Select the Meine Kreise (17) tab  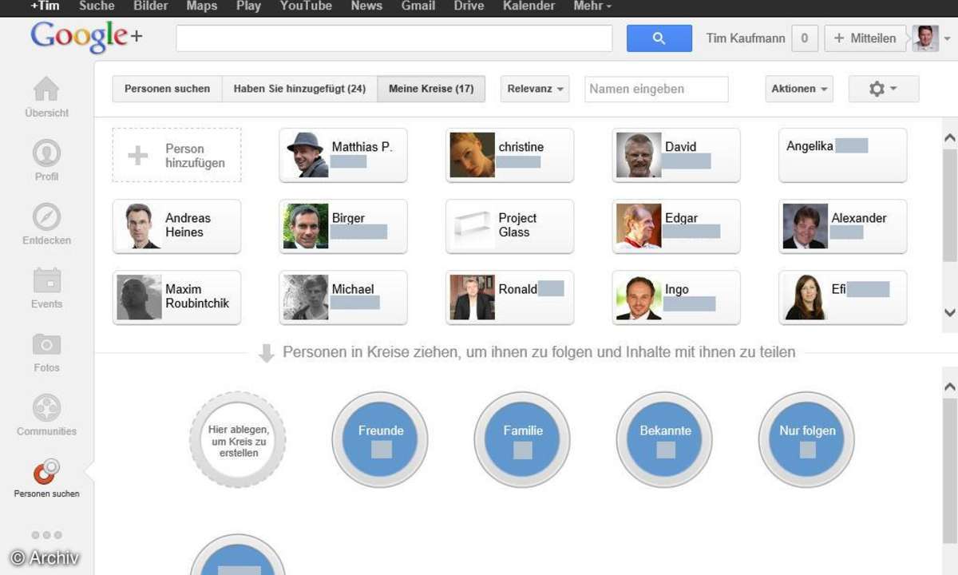pos(431,89)
